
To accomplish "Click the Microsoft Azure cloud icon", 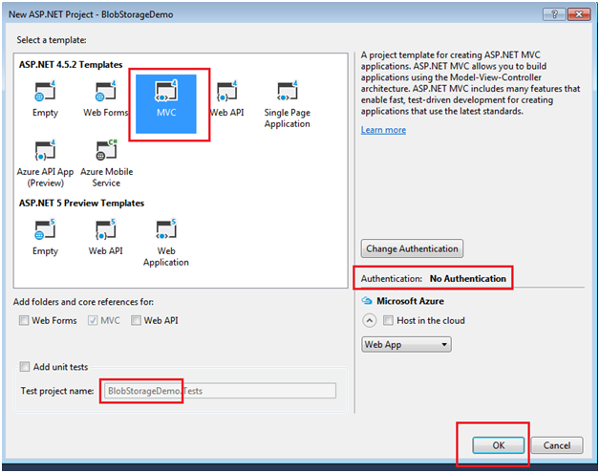I will pos(367,301).
